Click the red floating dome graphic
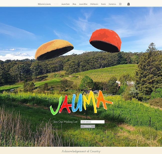Viewport: 162px width, 154px height. pyautogui.click(x=105, y=41)
